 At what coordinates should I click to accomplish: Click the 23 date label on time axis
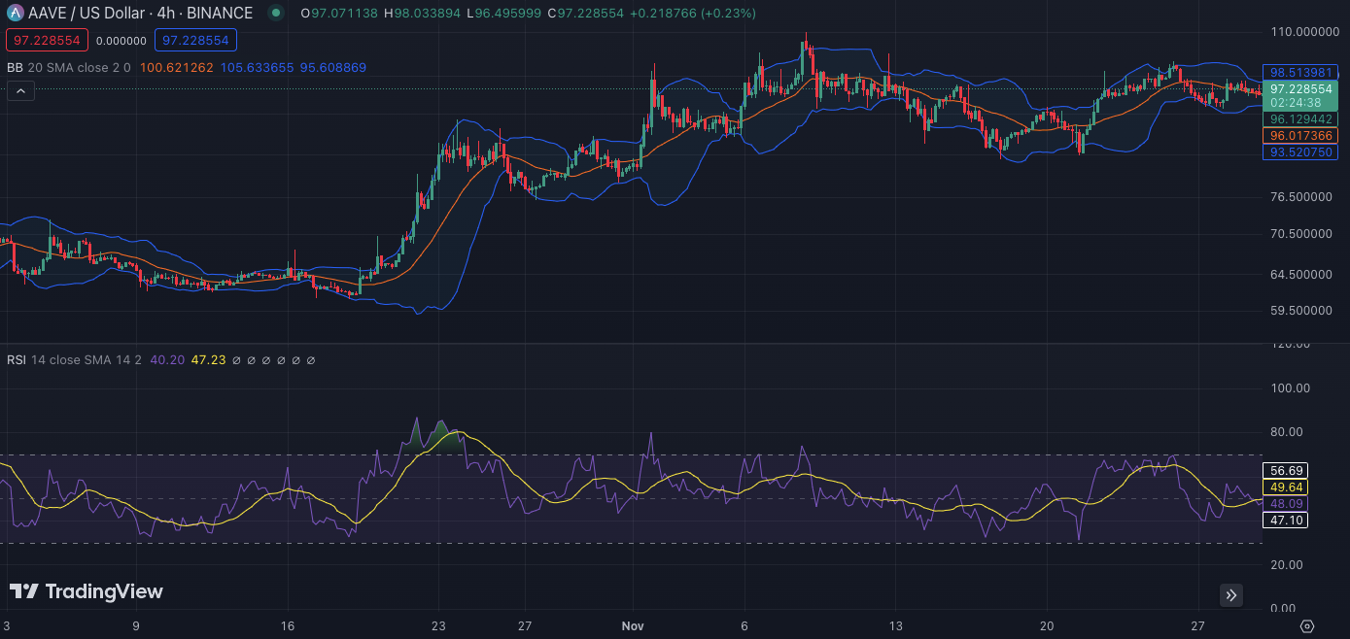click(x=438, y=625)
